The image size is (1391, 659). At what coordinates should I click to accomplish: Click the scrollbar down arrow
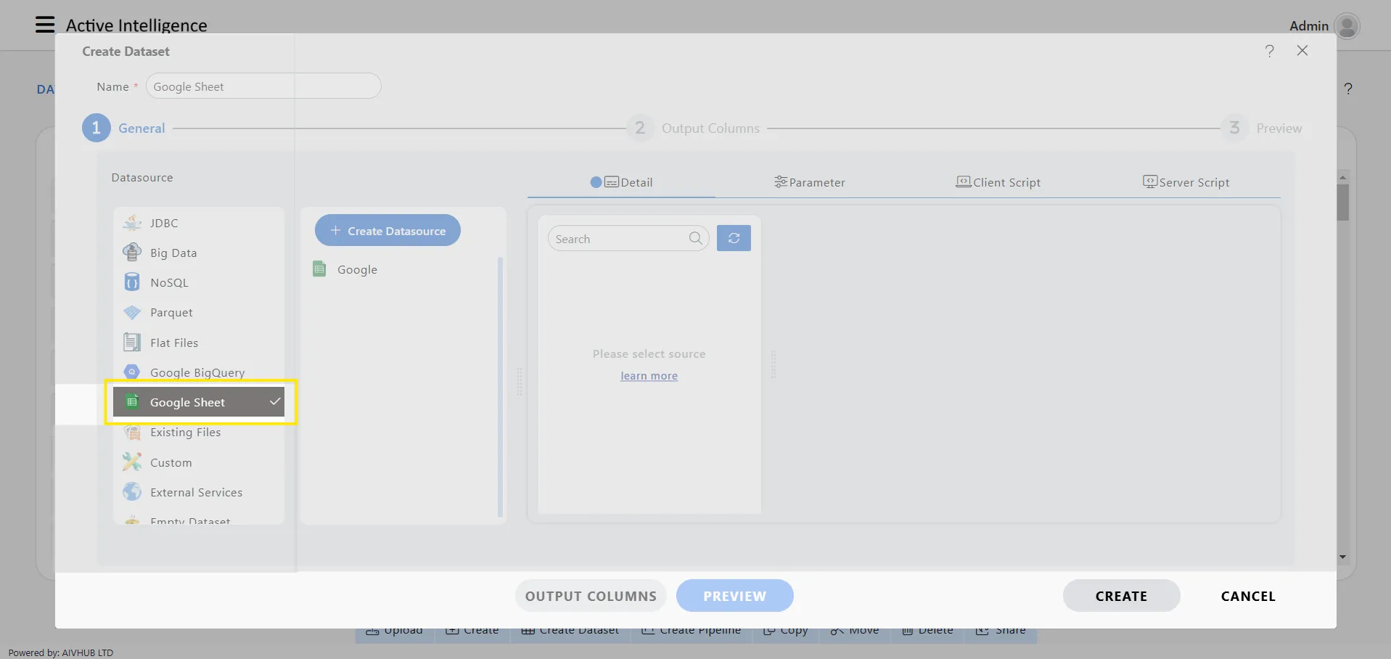click(1342, 557)
